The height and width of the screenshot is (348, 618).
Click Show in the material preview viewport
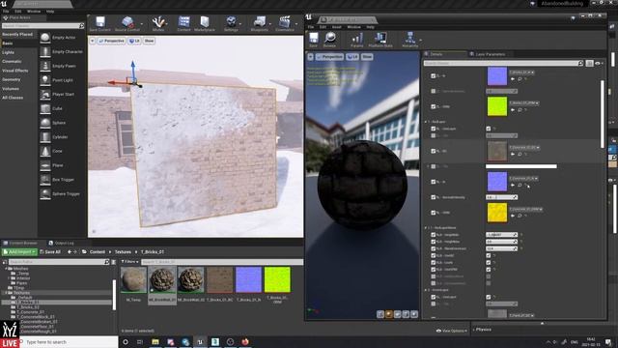[367, 57]
